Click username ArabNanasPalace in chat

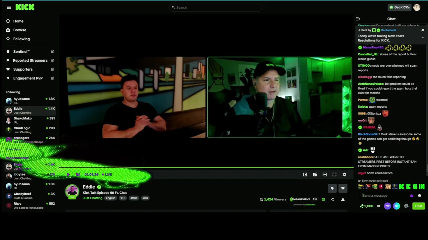tap(371, 84)
